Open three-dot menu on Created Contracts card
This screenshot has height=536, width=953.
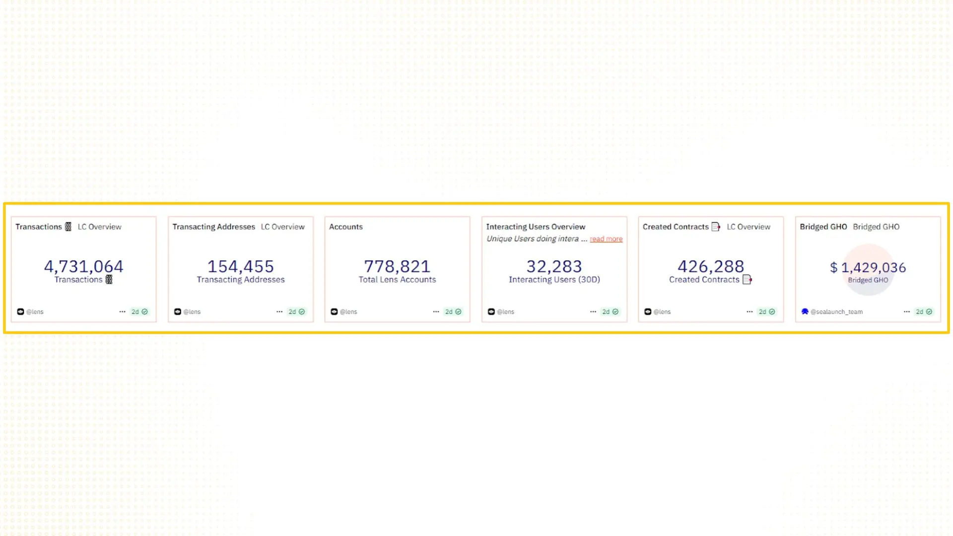pos(749,312)
